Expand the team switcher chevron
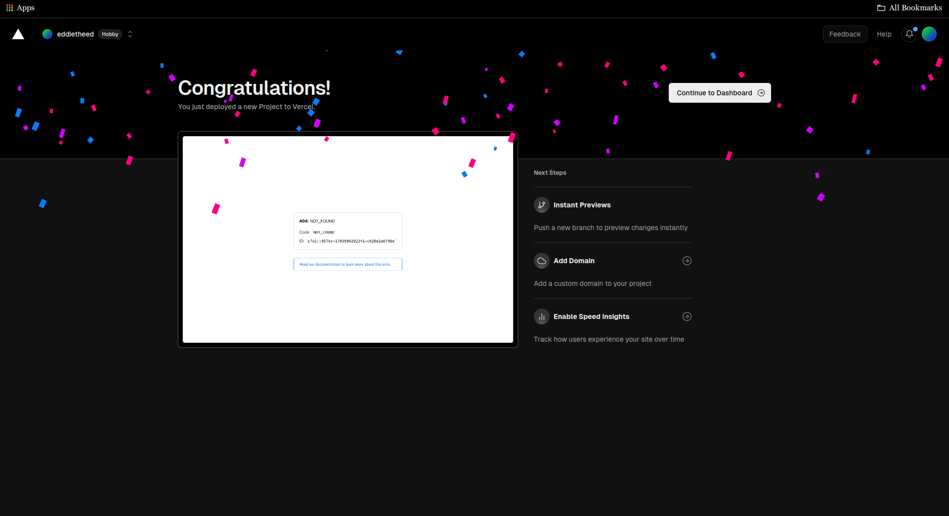Screen dimensions: 949x516 [130, 34]
